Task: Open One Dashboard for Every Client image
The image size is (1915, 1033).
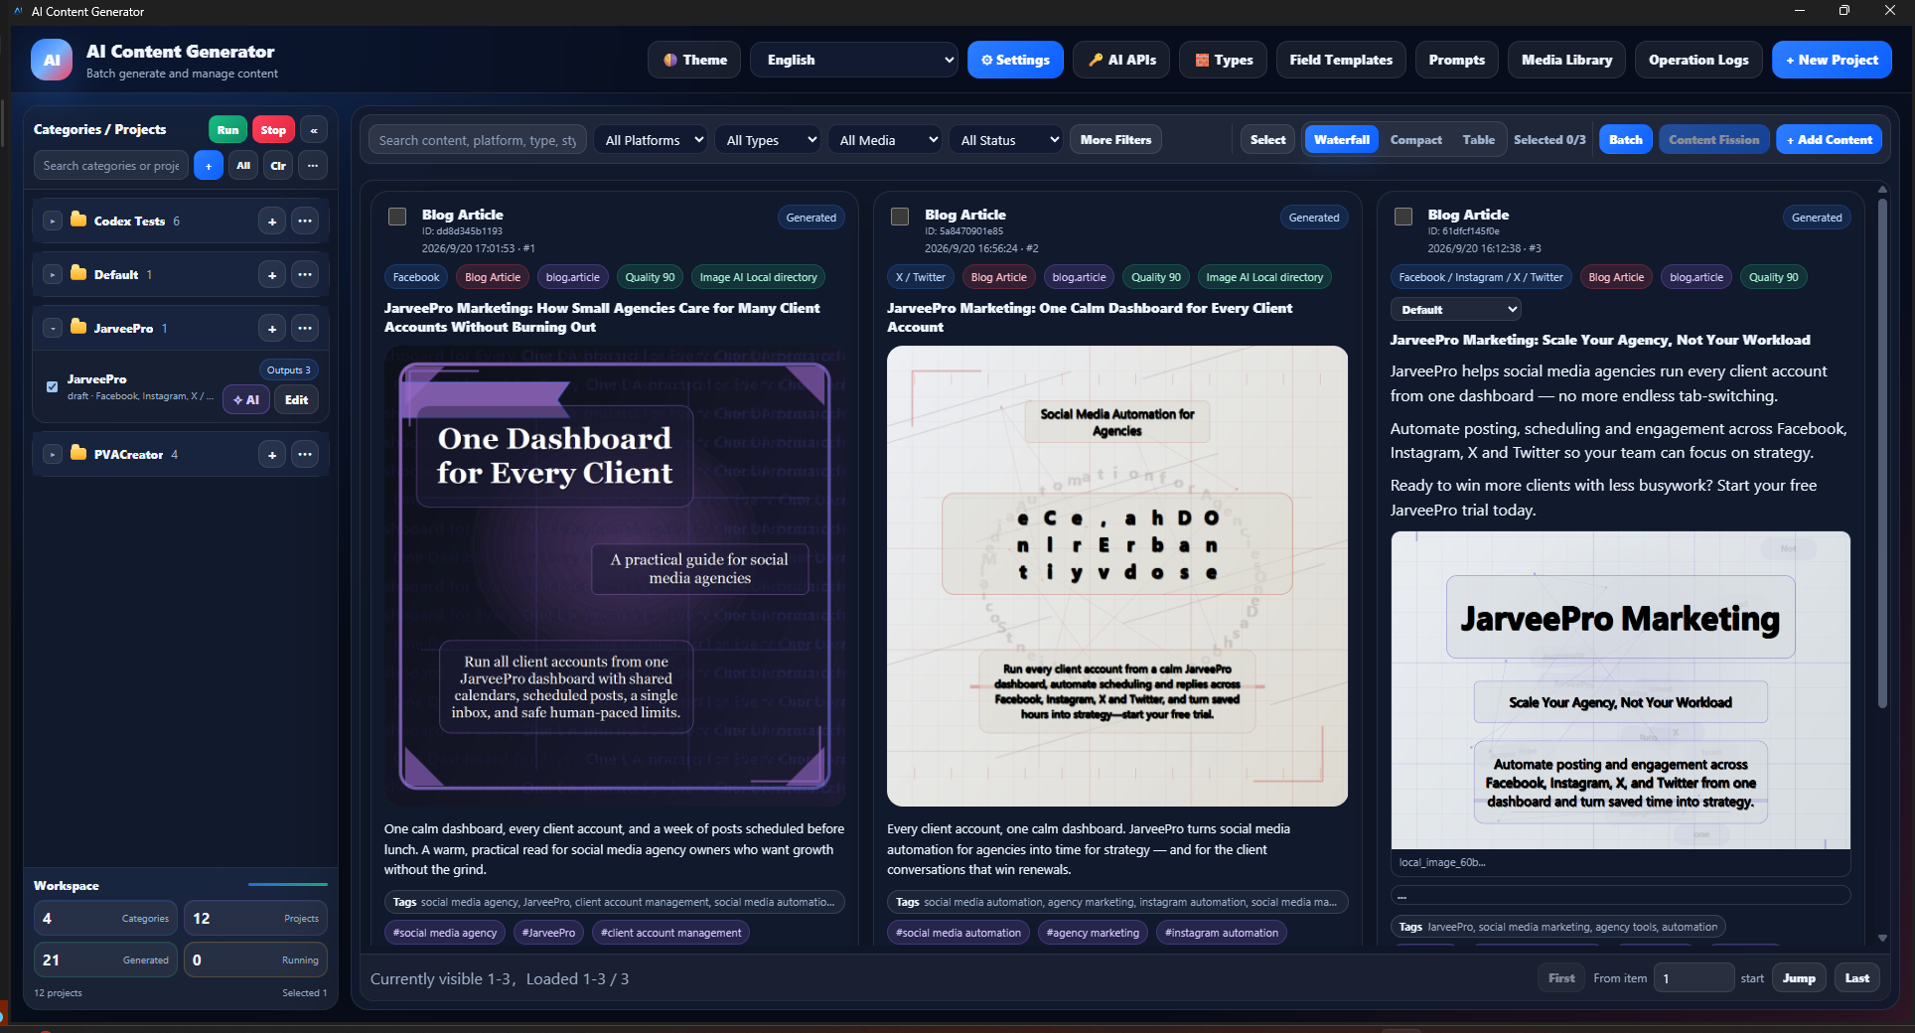Action: (x=615, y=576)
